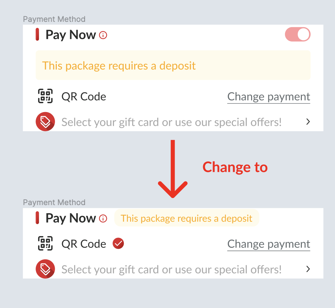335x308 pixels.
Task: Click the QR code icon in lower panel
Action: [45, 244]
